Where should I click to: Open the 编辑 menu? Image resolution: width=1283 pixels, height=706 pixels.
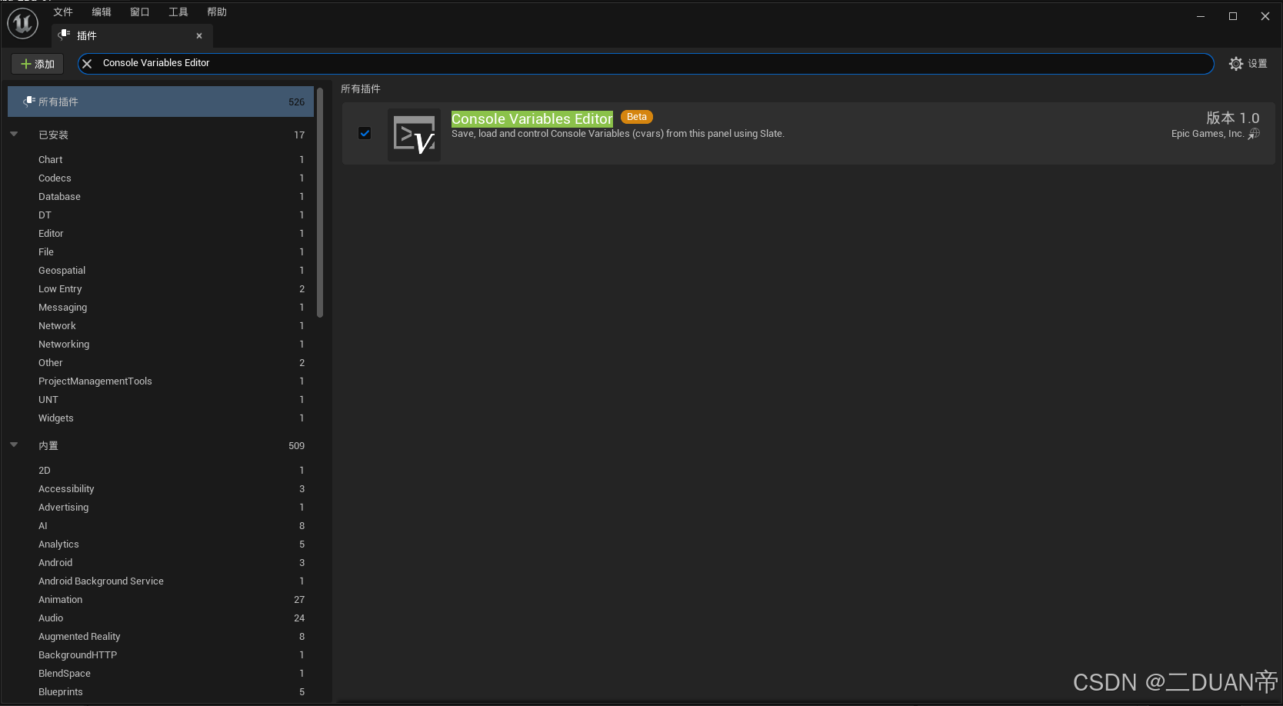click(102, 12)
